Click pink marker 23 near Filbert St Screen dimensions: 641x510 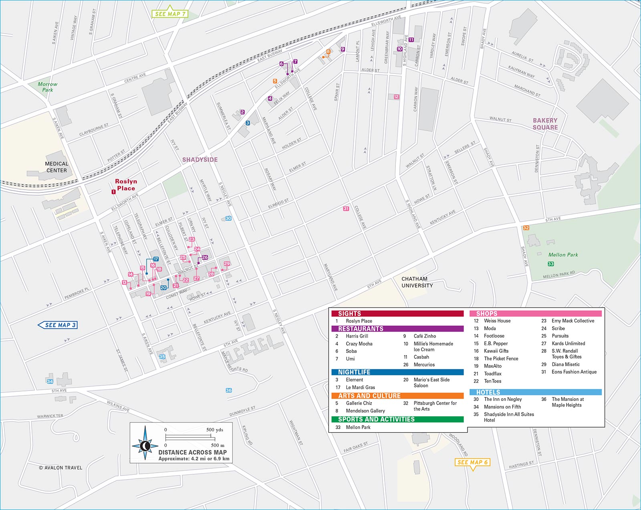coord(191,239)
